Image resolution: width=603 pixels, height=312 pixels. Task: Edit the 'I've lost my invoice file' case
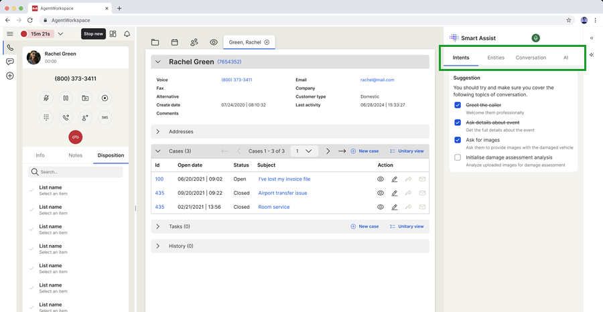[395, 179]
